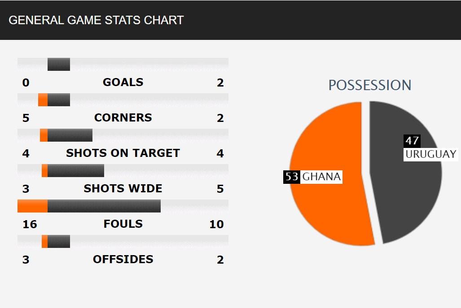Click the FOULS stat label
This screenshot has height=308, width=461.
coord(123,224)
